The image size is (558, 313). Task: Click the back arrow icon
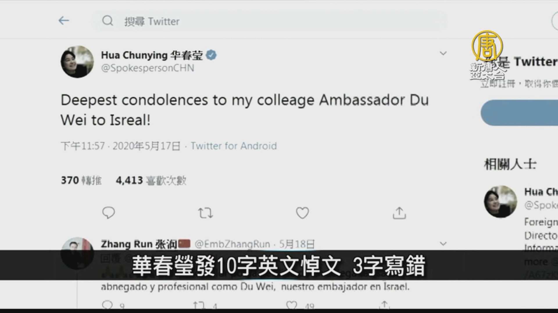click(x=64, y=21)
